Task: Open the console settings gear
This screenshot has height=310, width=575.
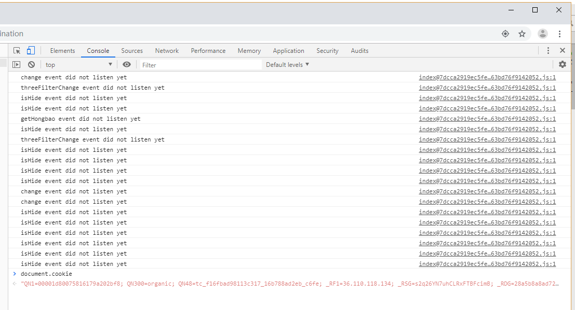Action: (562, 64)
